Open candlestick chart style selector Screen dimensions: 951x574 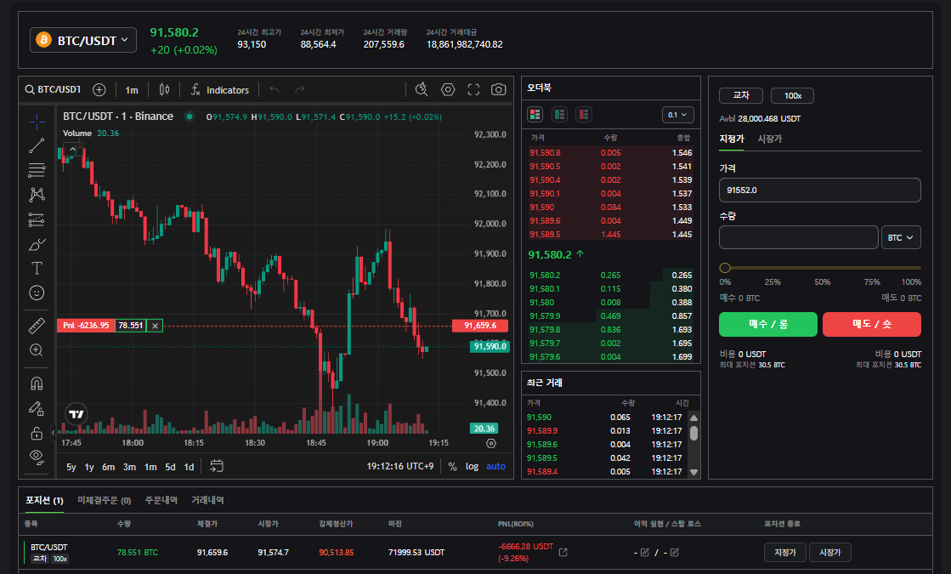pos(164,89)
